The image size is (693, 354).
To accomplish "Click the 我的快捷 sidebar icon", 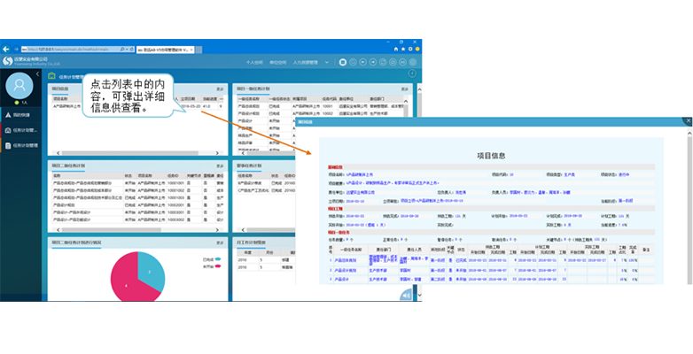I will (8, 115).
